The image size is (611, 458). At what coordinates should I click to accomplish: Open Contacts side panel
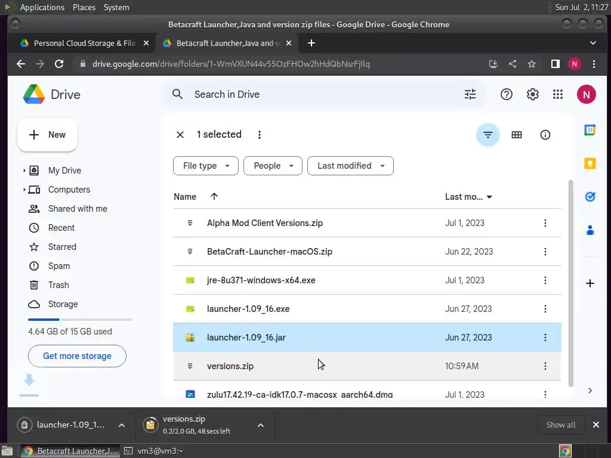[x=590, y=230]
